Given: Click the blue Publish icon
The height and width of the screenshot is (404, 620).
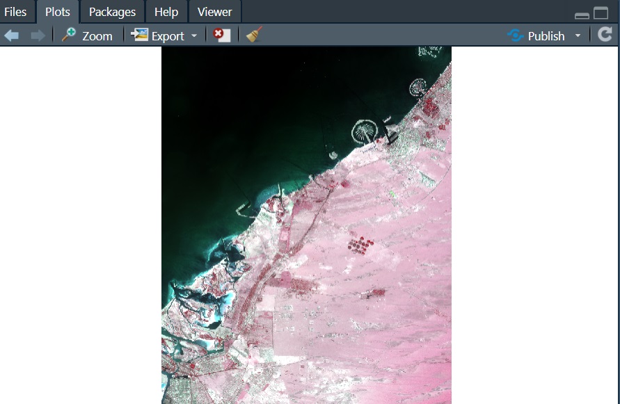Looking at the screenshot, I should [x=516, y=35].
